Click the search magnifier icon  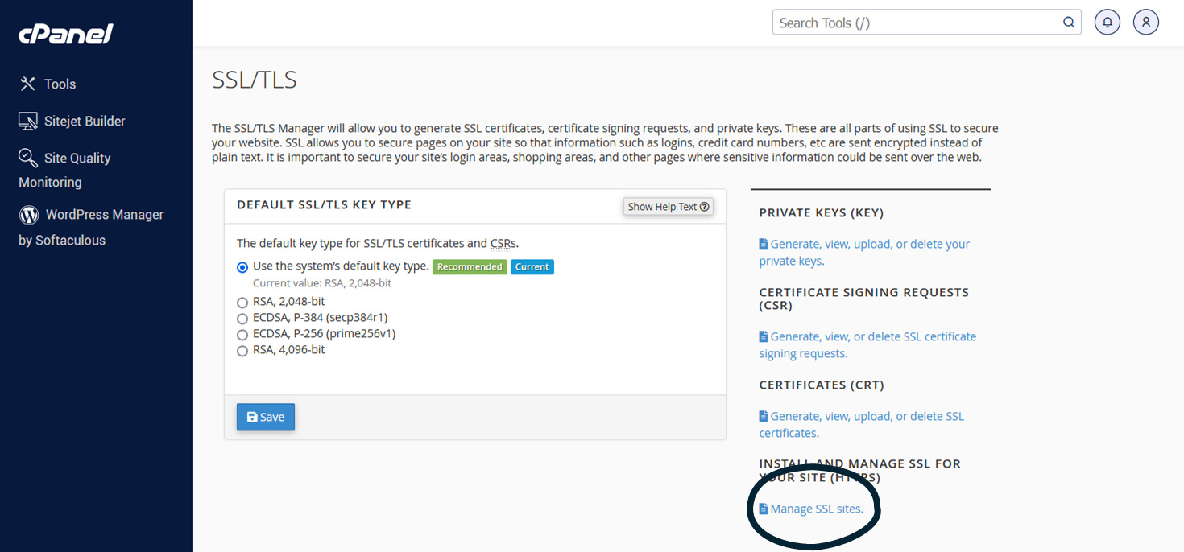coord(1069,23)
